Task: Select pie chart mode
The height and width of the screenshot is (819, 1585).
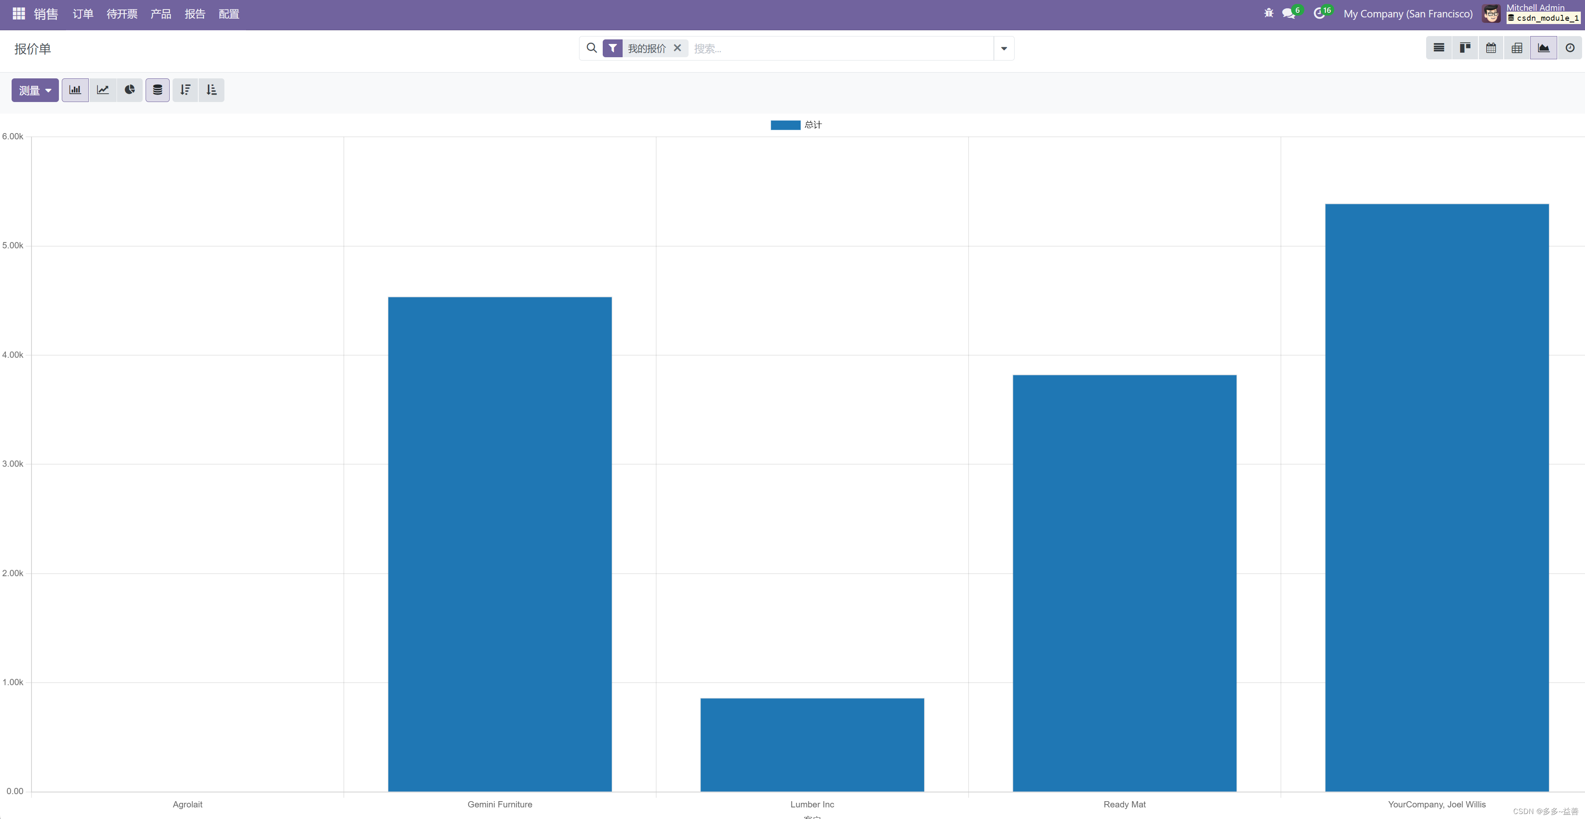Action: click(129, 90)
